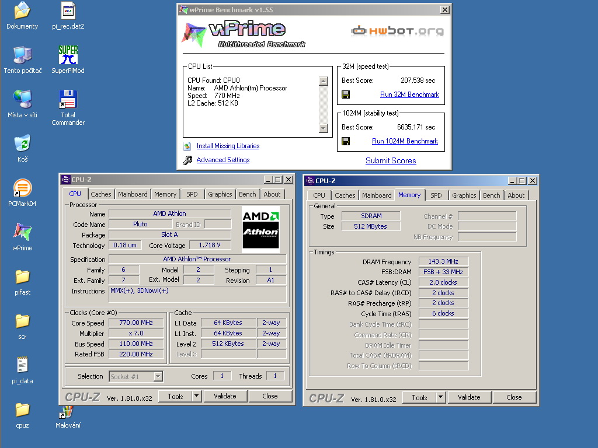
Task: Click the FSB:DRAM FSB + 33 MHz field
Action: 443,272
